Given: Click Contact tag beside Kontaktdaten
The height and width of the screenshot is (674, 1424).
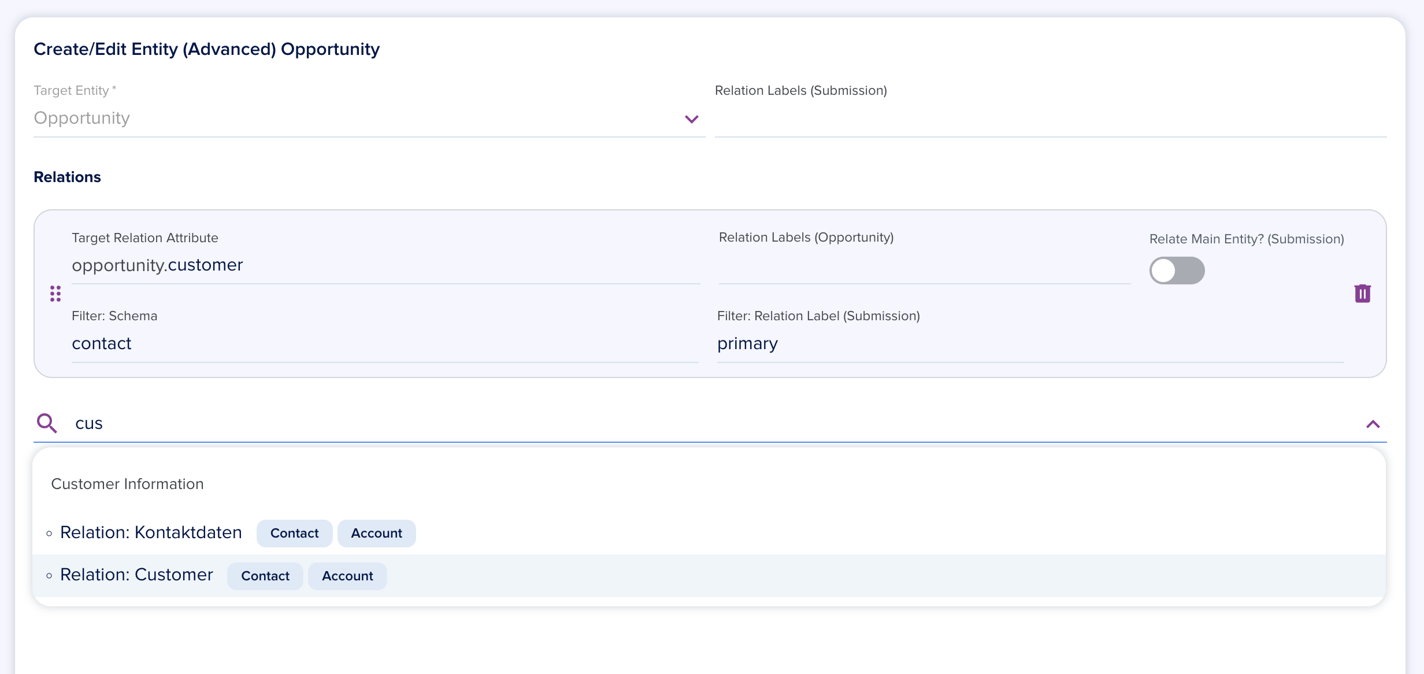Looking at the screenshot, I should (294, 533).
